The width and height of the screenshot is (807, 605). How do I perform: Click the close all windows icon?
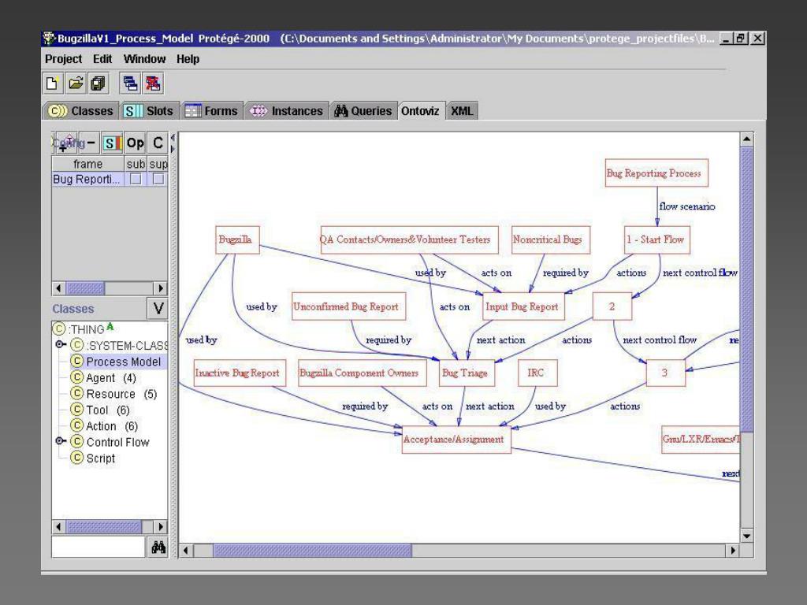153,84
